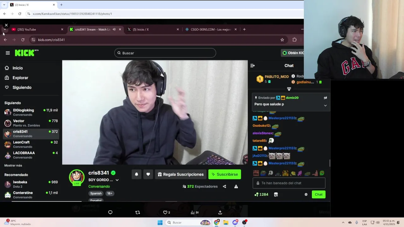Click the banned chat input field
Viewport: 404px width, 227px height.
pyautogui.click(x=289, y=183)
